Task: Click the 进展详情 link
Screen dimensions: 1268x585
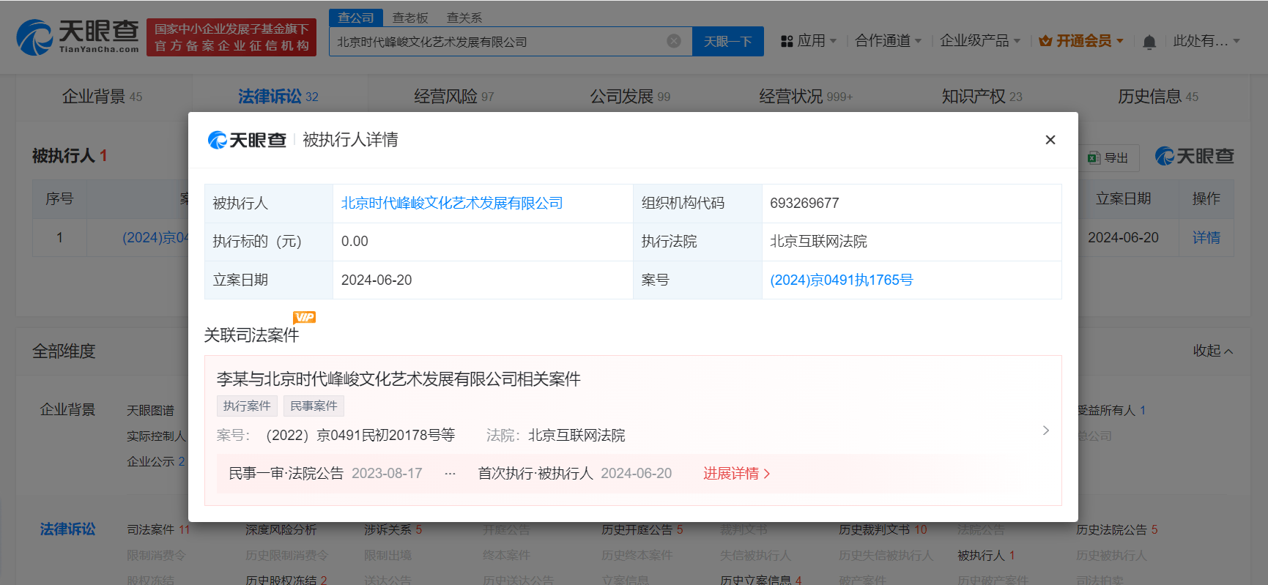Action: (x=737, y=474)
